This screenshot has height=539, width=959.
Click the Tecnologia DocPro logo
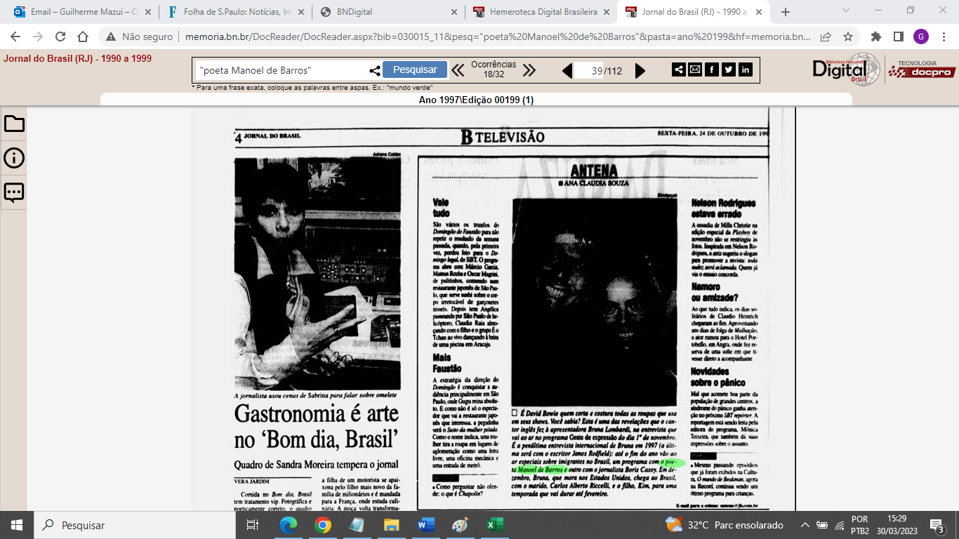click(922, 69)
